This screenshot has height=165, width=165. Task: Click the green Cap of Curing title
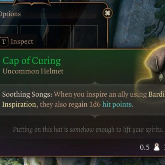click(32, 61)
